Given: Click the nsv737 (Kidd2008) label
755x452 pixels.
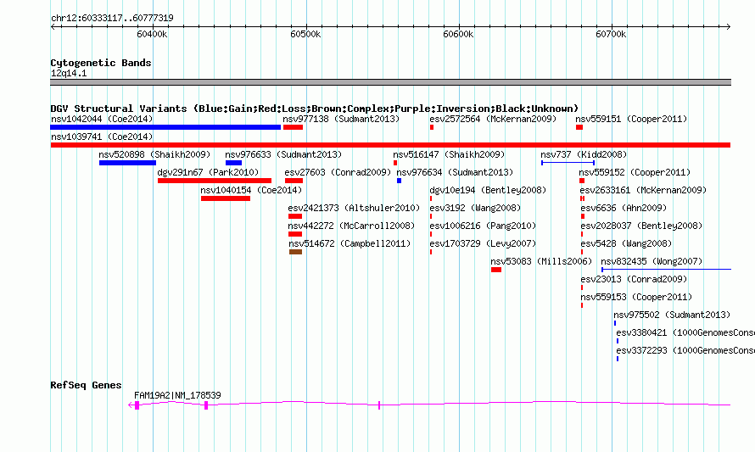Looking at the screenshot, I should (x=584, y=154).
